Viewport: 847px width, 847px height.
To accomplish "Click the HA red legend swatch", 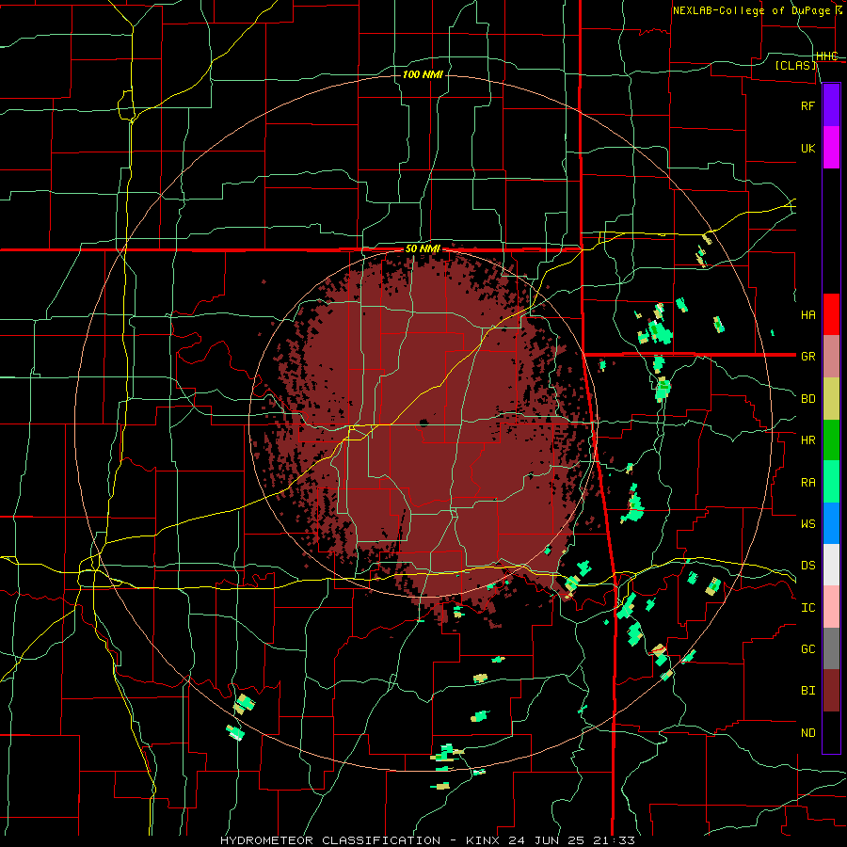I will 831,314.
